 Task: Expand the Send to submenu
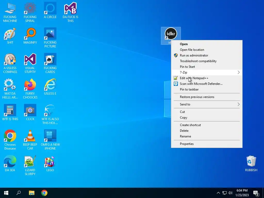coord(207,104)
